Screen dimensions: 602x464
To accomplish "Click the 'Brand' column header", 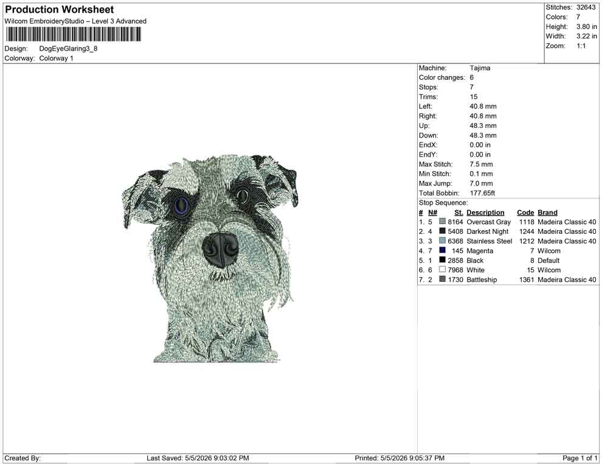I will 547,212.
